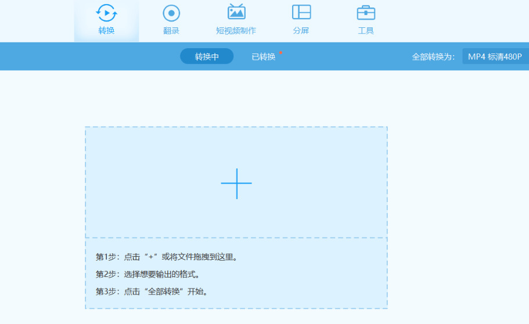Open the 分屏 split screen icon
This screenshot has width=529, height=324.
click(301, 12)
